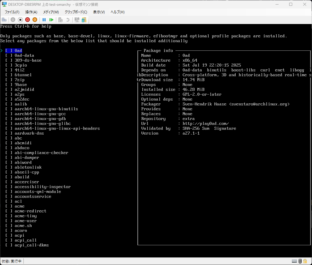Select the acme.sh list entry

click(x=23, y=226)
